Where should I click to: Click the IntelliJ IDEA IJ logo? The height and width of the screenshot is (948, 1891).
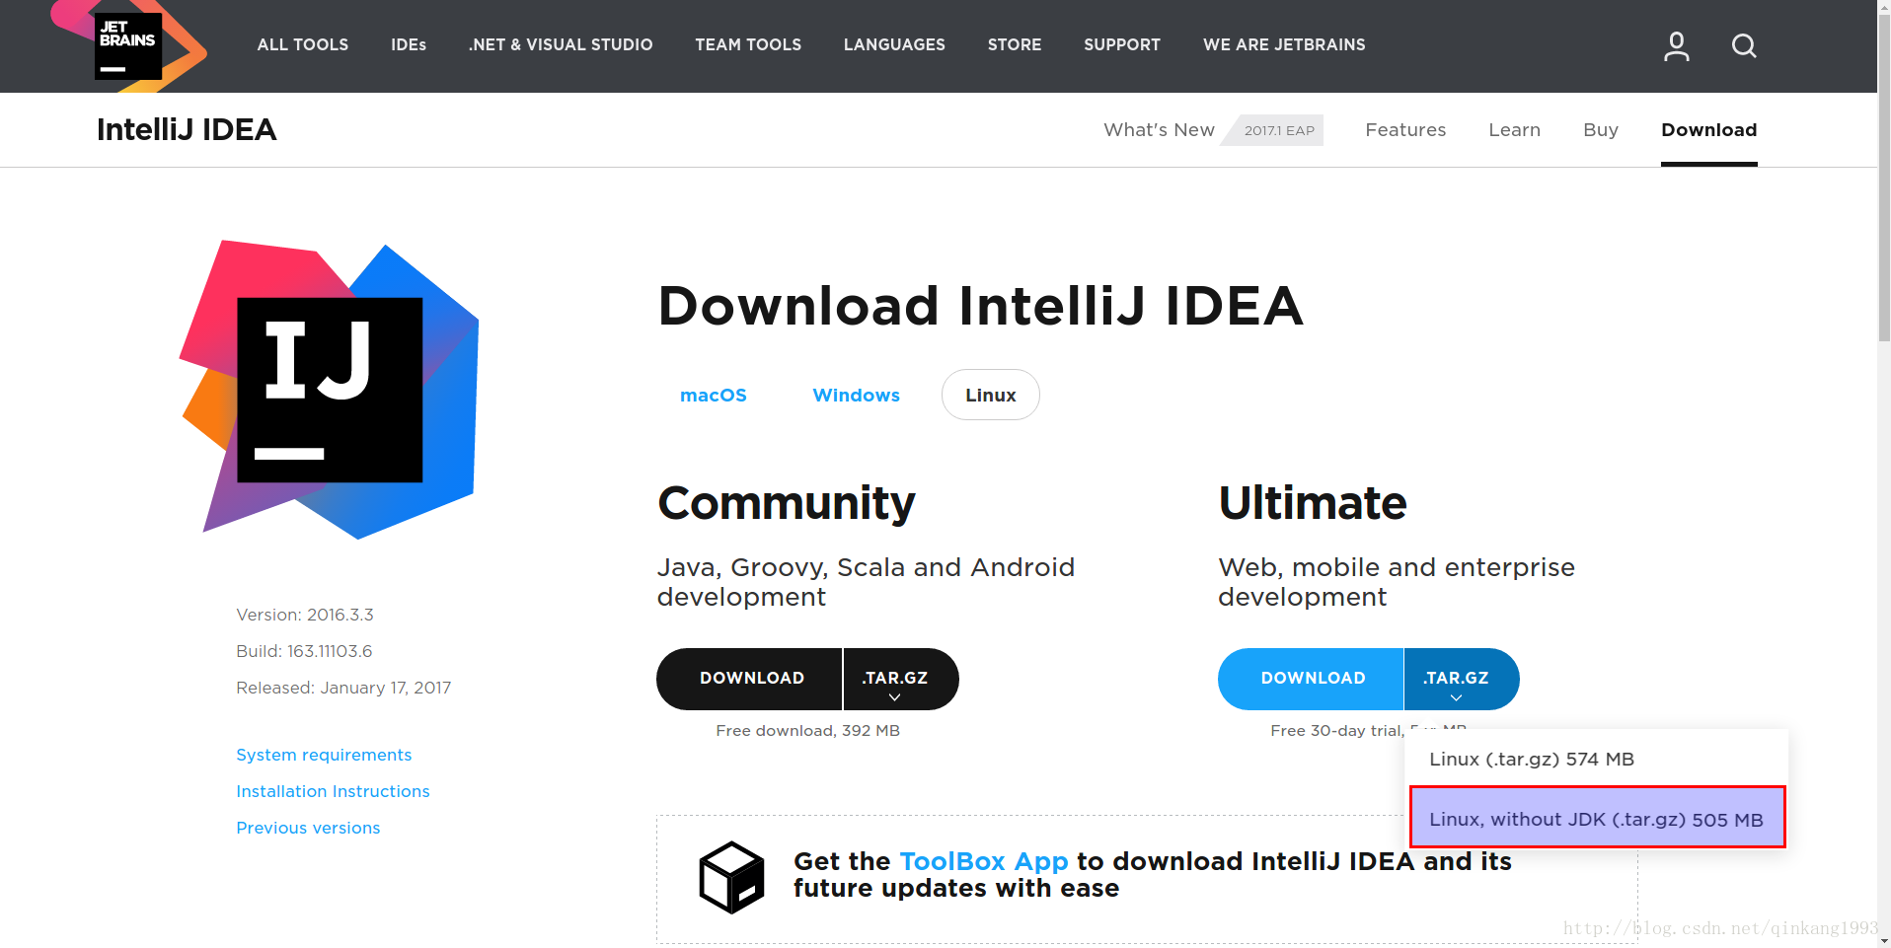[330, 390]
